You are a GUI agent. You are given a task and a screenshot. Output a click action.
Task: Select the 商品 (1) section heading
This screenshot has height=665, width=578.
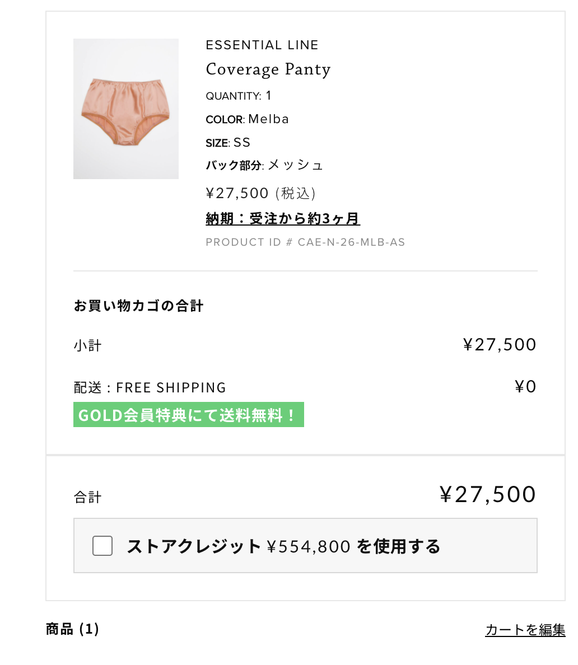[72, 629]
